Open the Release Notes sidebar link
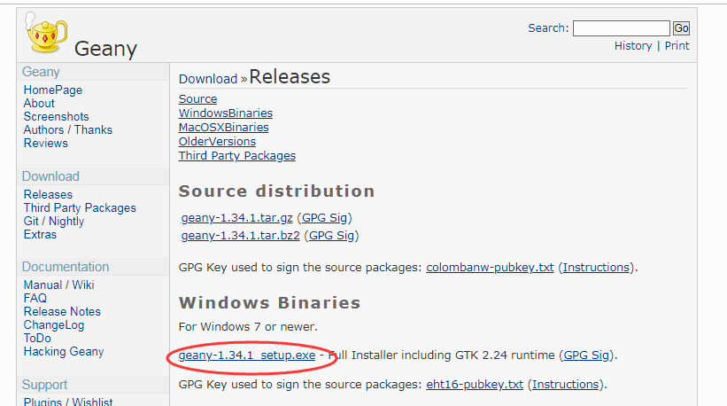 click(x=62, y=311)
